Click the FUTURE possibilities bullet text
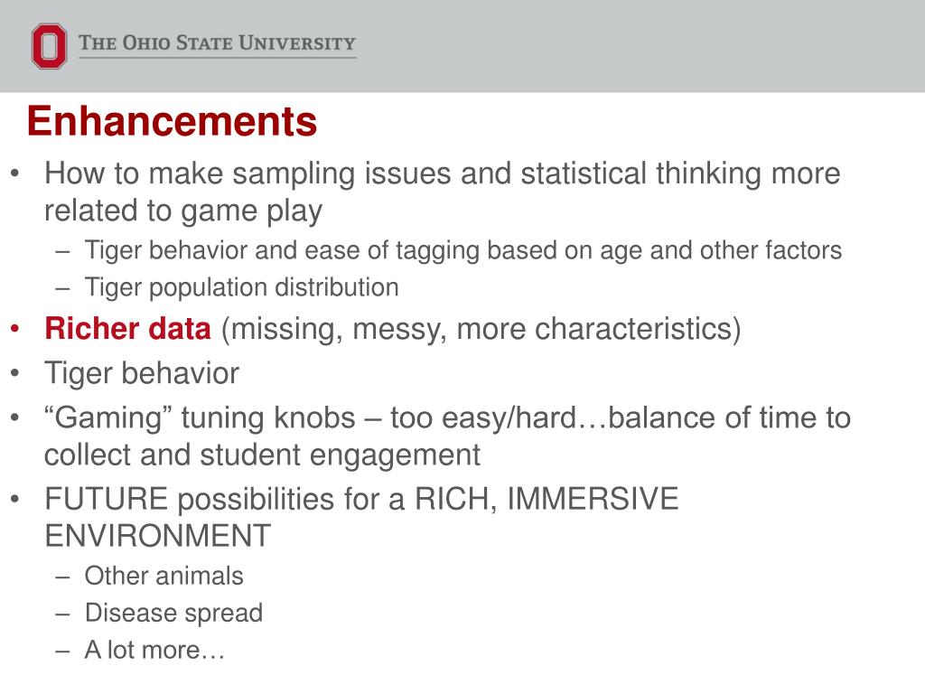The image size is (925, 694). [x=361, y=517]
